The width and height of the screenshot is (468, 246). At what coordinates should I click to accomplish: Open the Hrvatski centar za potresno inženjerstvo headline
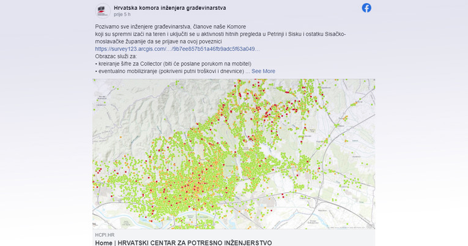pyautogui.click(x=184, y=243)
